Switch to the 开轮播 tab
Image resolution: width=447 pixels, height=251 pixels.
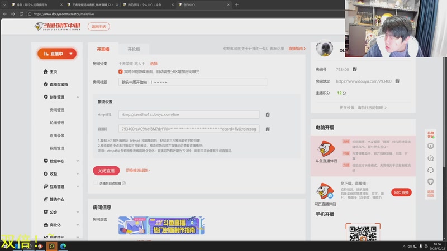coord(134,49)
